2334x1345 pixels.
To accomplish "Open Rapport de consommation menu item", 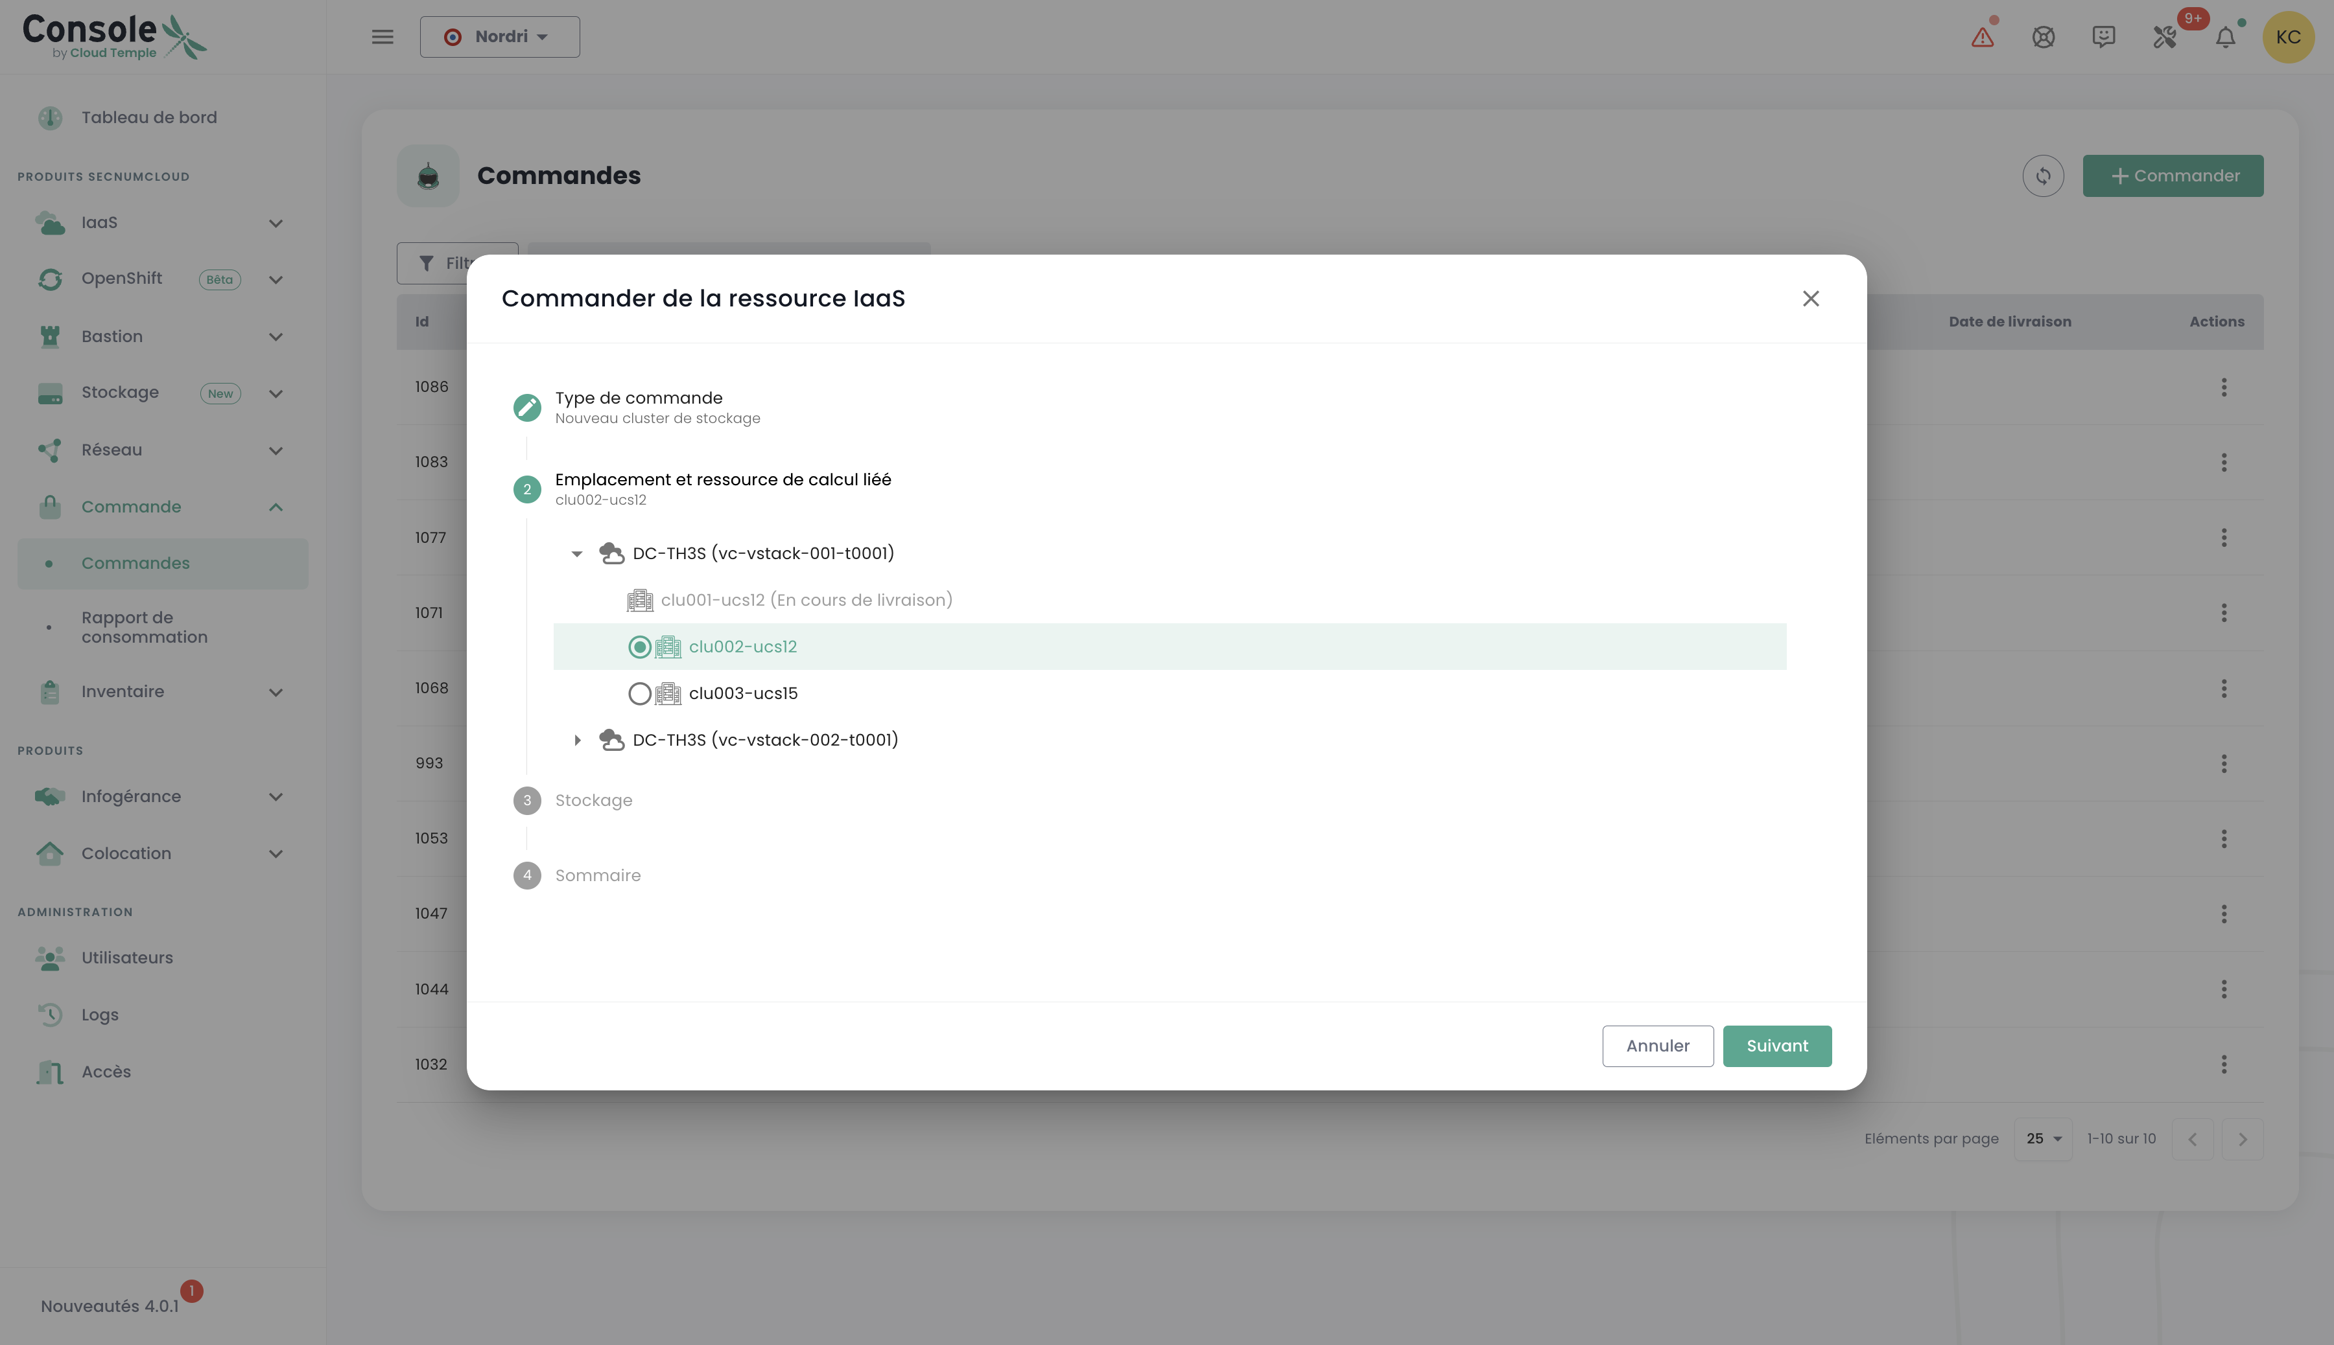I will tap(144, 627).
